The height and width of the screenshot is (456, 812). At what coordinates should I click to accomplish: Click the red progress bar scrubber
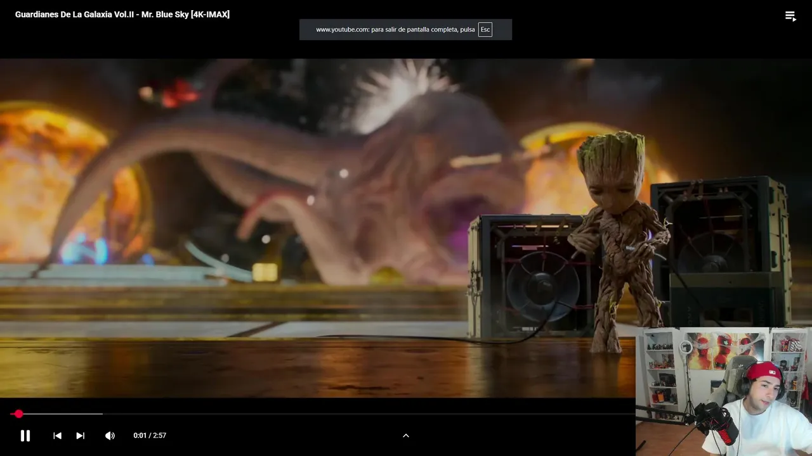(x=18, y=414)
